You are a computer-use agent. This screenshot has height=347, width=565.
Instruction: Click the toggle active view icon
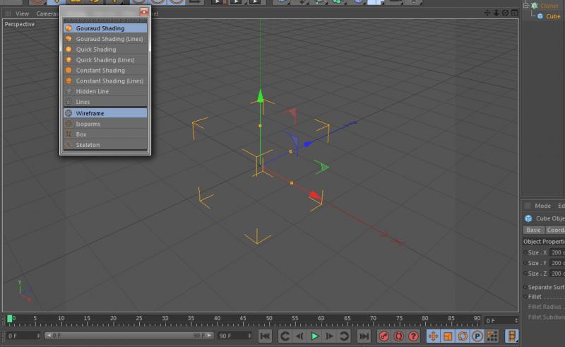click(513, 13)
